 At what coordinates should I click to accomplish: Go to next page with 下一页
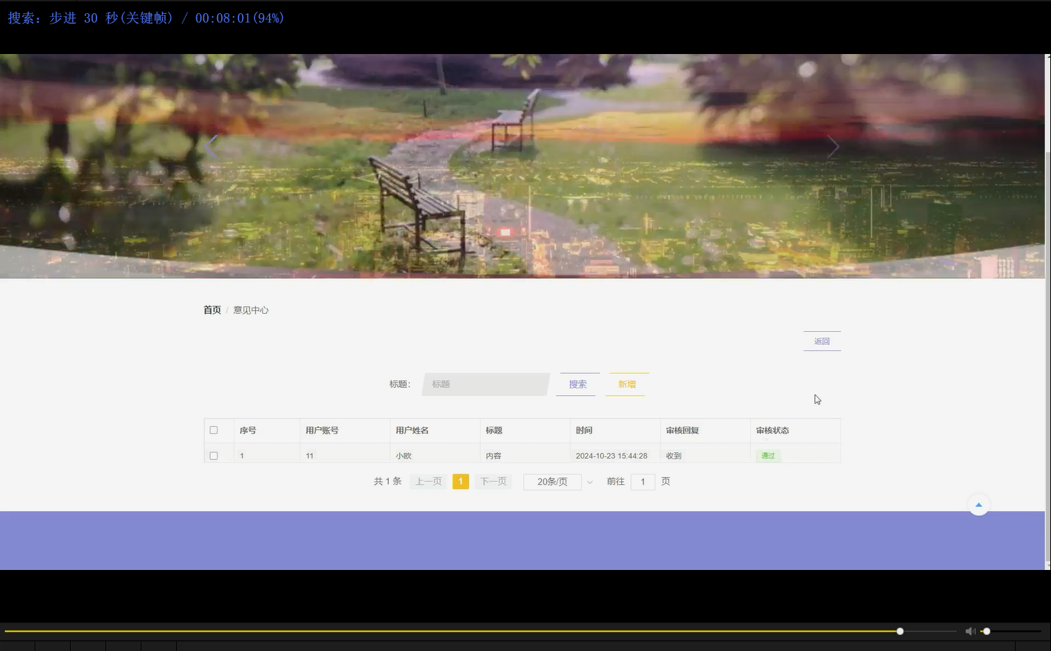[494, 481]
